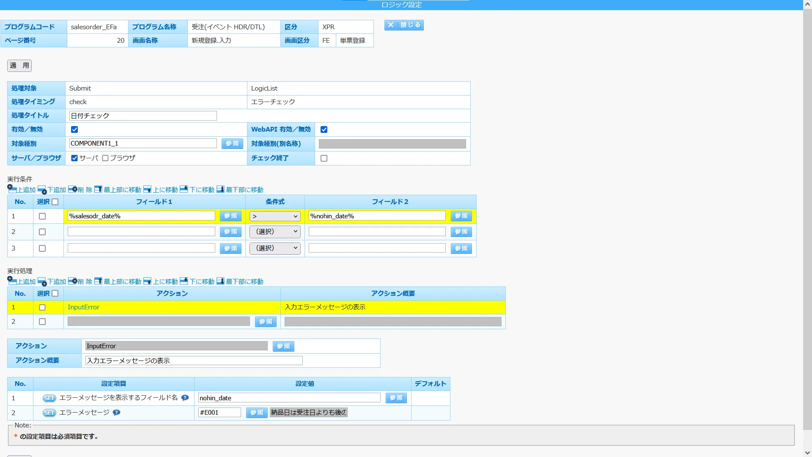812x457 pixels.
Task: Click 適用 button
Action: (x=19, y=66)
